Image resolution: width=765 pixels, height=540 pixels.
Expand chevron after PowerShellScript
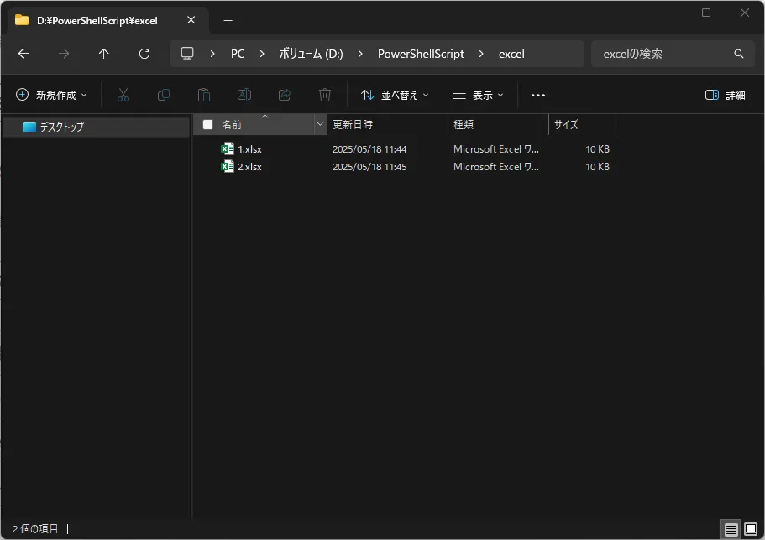coord(481,54)
